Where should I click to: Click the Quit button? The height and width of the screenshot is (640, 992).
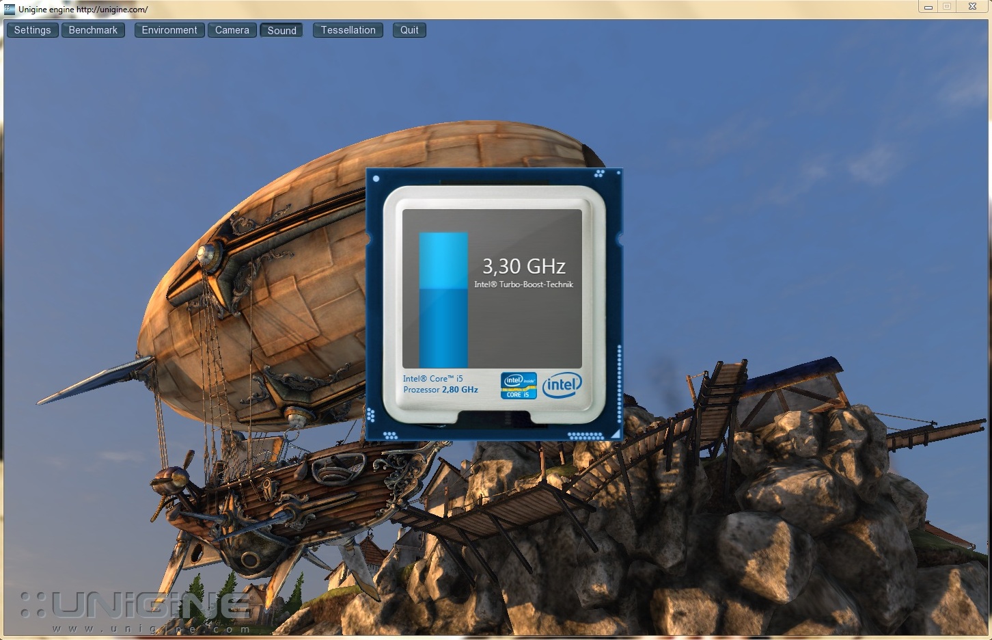409,30
